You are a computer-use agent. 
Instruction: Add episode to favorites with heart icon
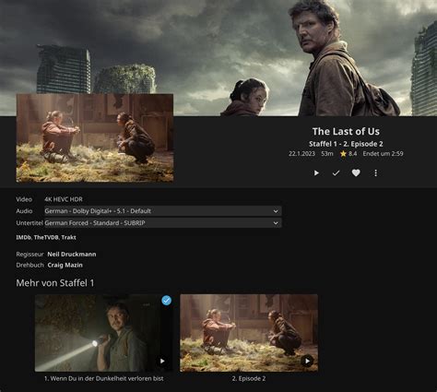coord(356,172)
